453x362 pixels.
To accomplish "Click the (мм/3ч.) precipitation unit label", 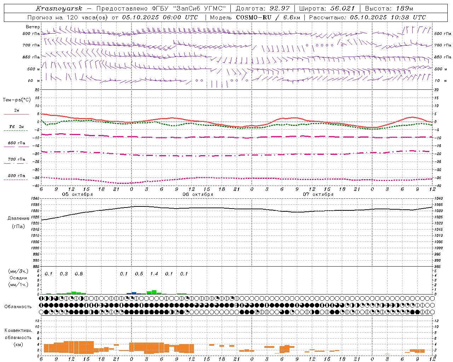I will click(18, 271).
